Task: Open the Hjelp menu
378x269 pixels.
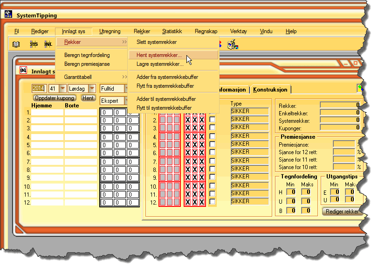Action: coord(291,31)
